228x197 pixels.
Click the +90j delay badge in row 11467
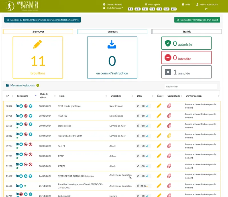pos(143,176)
